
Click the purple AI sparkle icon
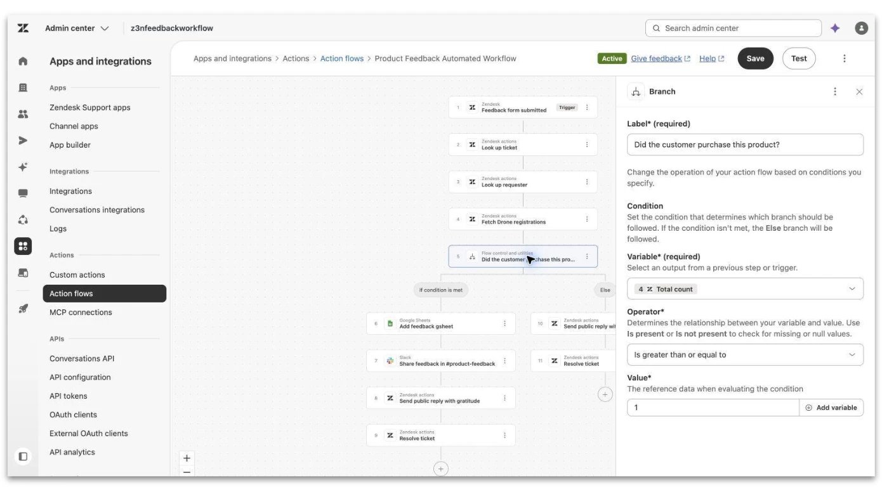[x=835, y=29]
